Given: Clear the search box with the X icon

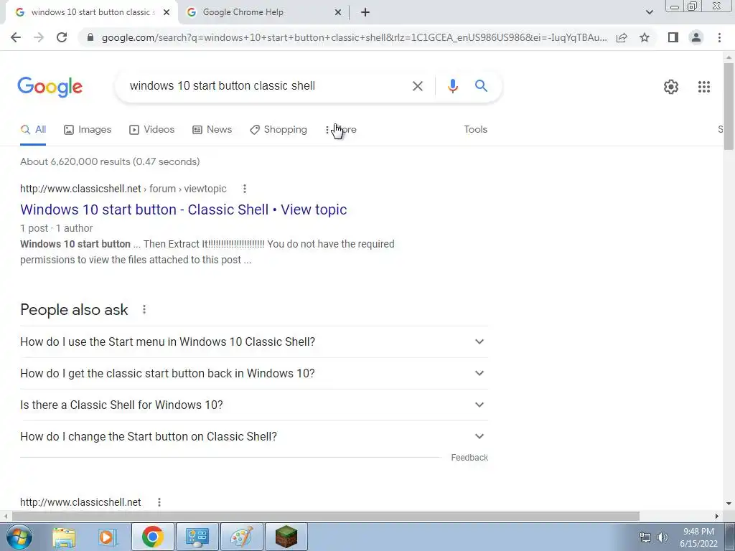Looking at the screenshot, I should pos(417,86).
